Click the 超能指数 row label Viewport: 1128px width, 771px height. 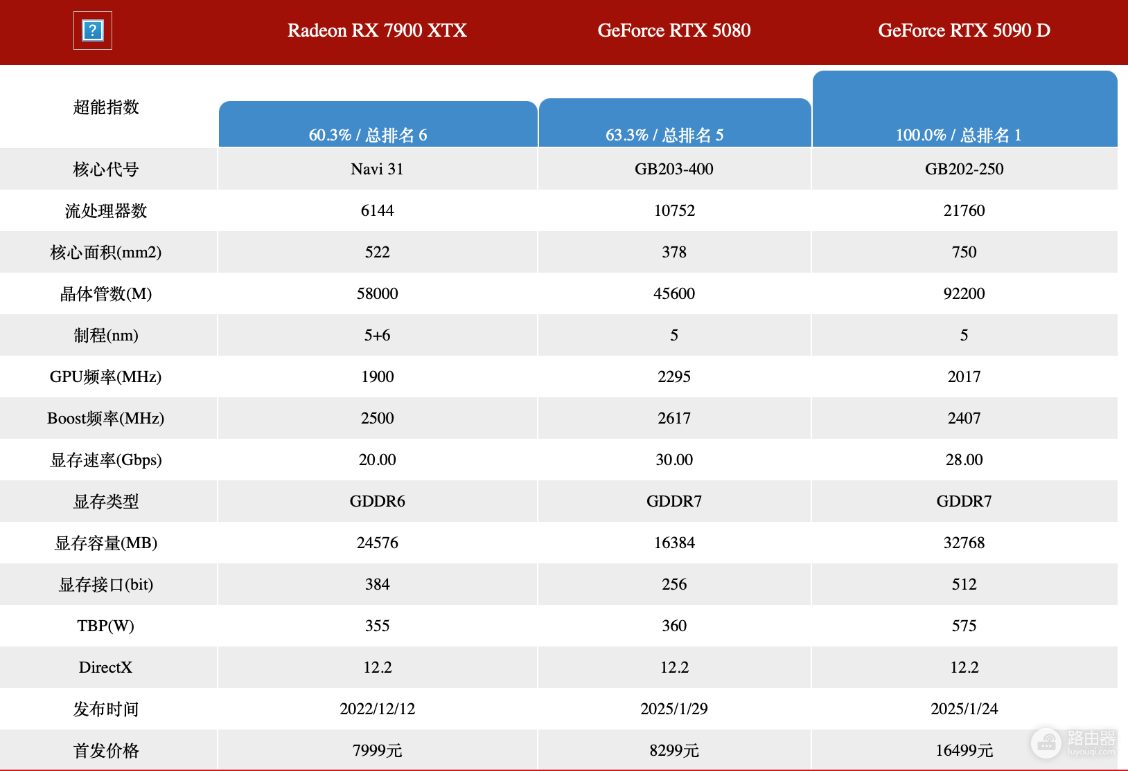pos(106,107)
